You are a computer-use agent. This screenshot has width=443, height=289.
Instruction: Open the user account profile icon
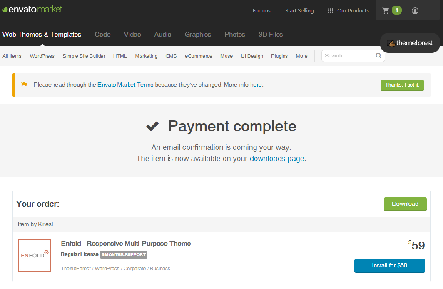coord(415,11)
